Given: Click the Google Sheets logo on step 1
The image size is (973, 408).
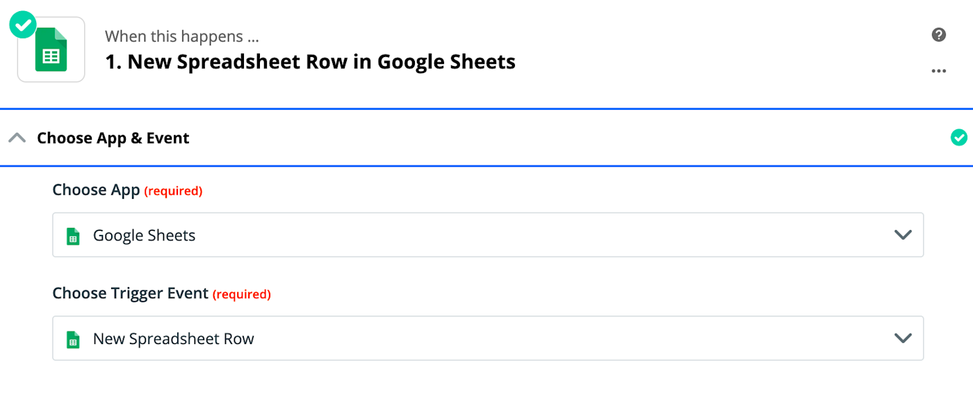Looking at the screenshot, I should pos(51,49).
